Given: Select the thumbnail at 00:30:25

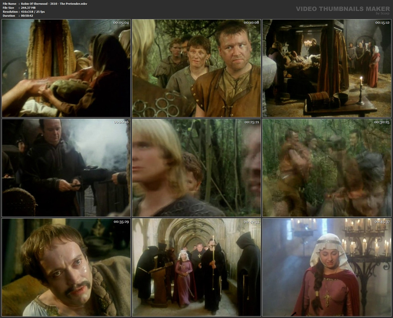Looking at the screenshot, I should click(x=327, y=168).
